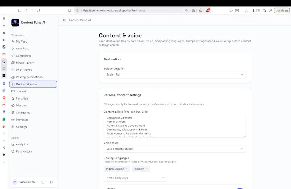291x189 pixels.
Task: Toggle the Emojis switch
Action: click(240, 188)
